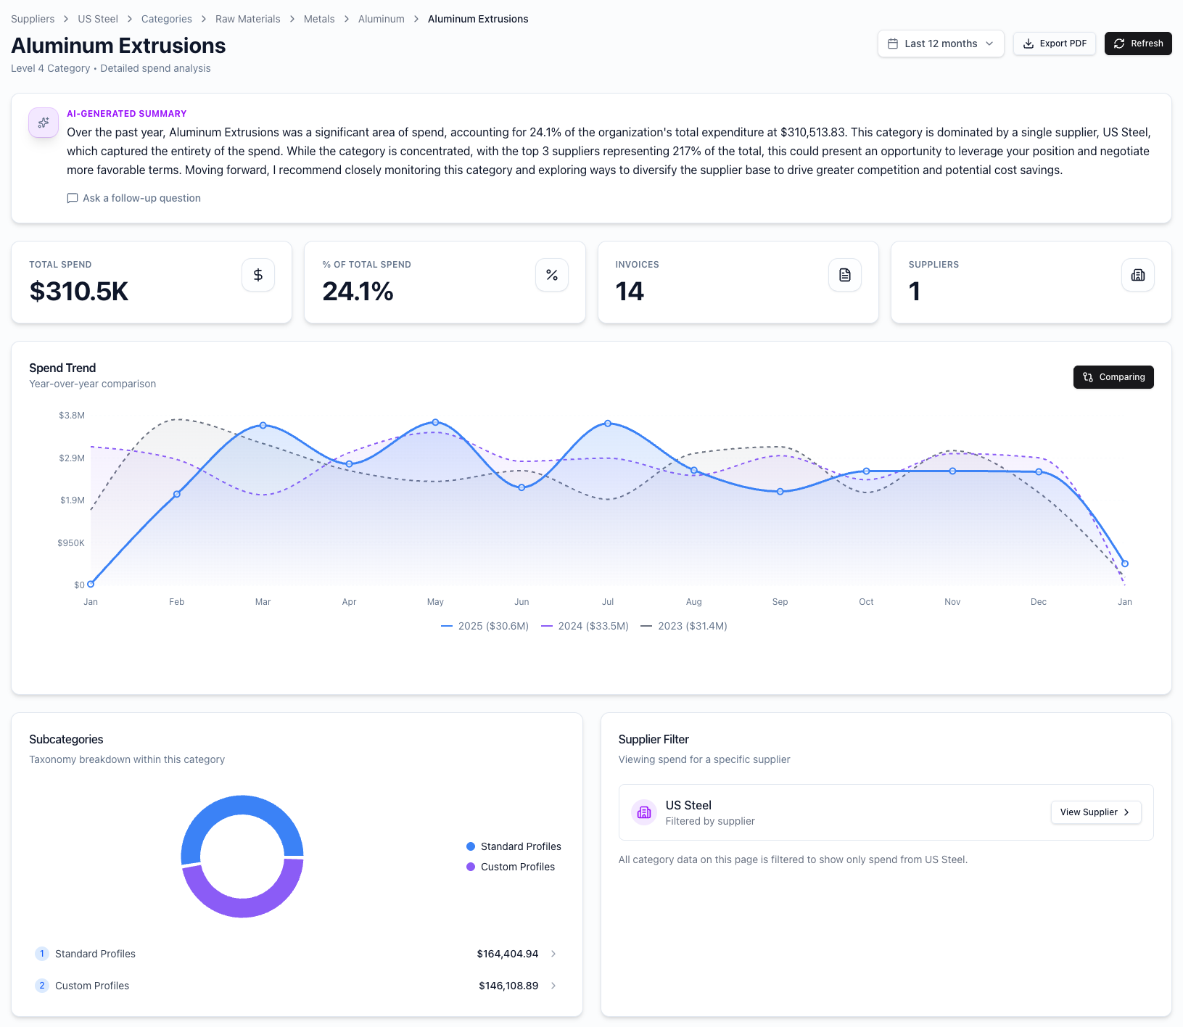The width and height of the screenshot is (1183, 1027).
Task: Open the Last 12 months dropdown
Action: pos(941,44)
